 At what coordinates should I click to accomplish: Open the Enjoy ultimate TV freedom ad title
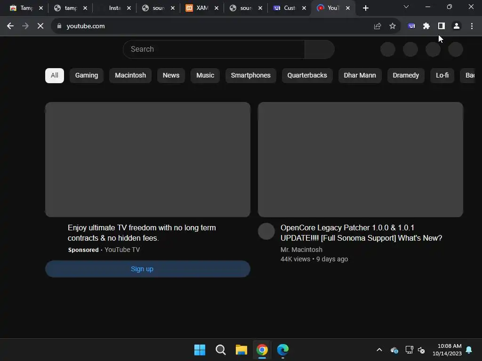[142, 233]
